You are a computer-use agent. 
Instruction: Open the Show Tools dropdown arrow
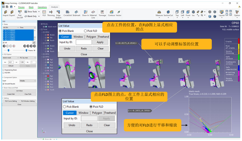(39, 11)
